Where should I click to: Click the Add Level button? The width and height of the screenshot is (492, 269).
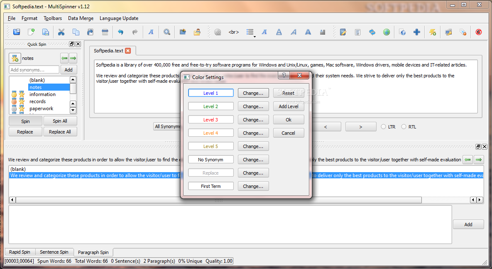click(x=289, y=106)
